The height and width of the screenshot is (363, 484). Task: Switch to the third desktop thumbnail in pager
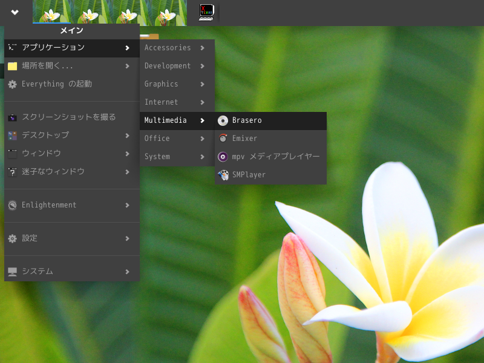(129, 11)
